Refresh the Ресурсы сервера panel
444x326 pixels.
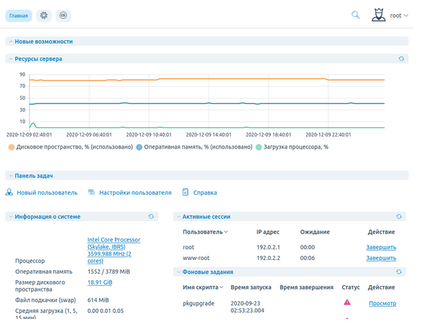pos(401,59)
